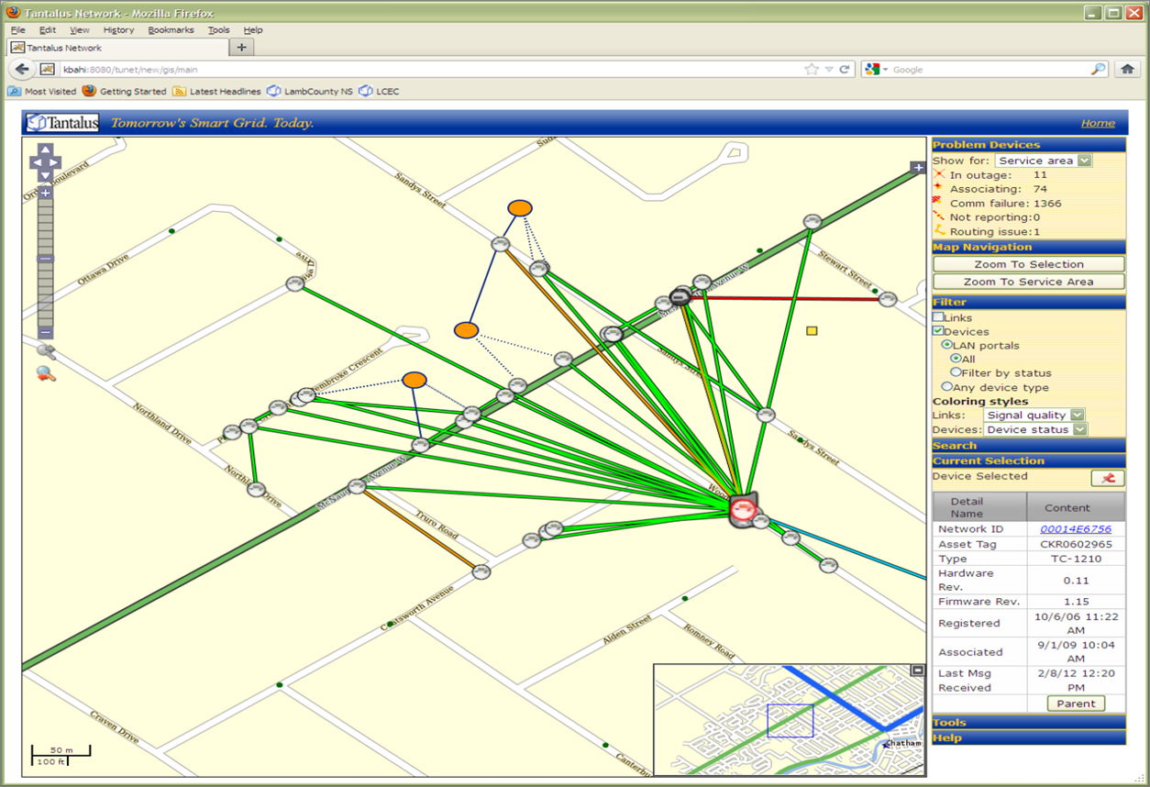Select the red highlighted LAN portal device on map
1150x787 pixels.
(744, 510)
